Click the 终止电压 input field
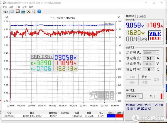Image resolution: width=167 pixels, height=123 pixels. pos(149,64)
